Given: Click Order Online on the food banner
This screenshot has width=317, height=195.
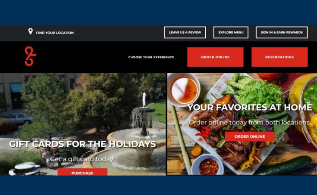Looking at the screenshot, I should [250, 136].
